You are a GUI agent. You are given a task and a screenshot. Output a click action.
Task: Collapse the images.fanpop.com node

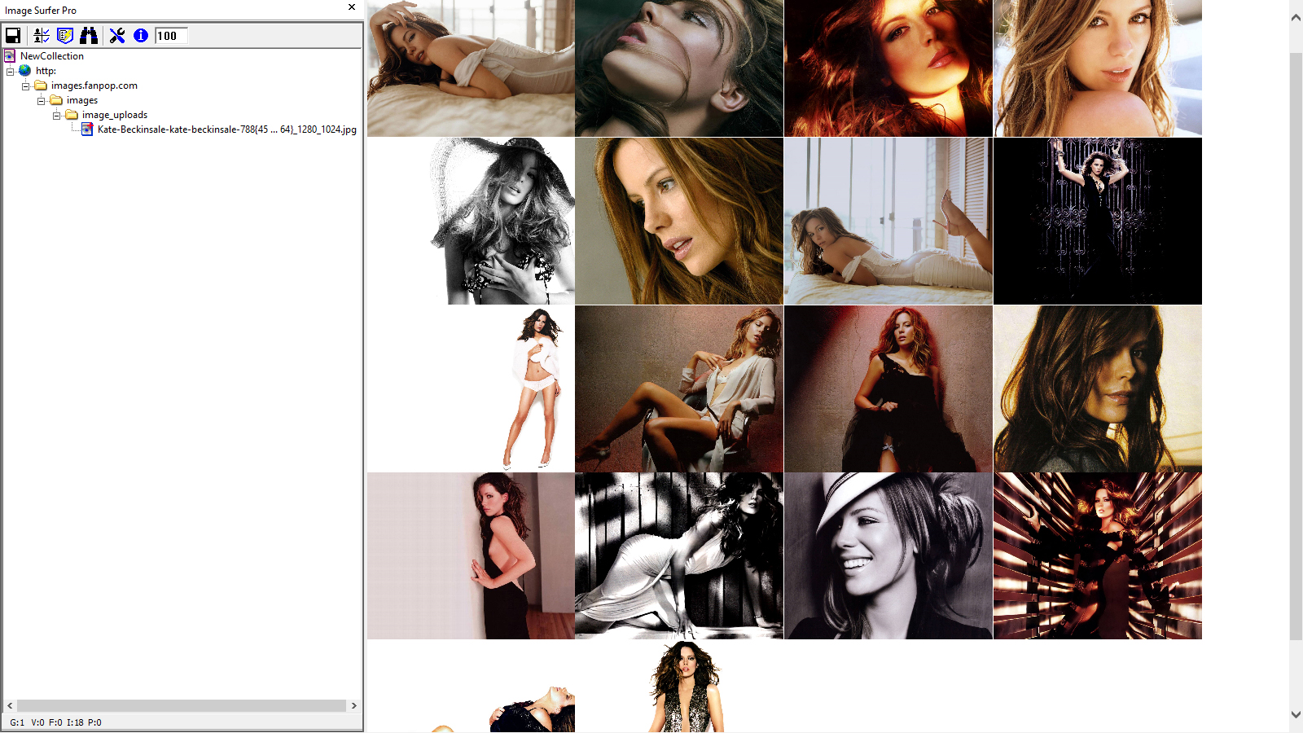25,86
